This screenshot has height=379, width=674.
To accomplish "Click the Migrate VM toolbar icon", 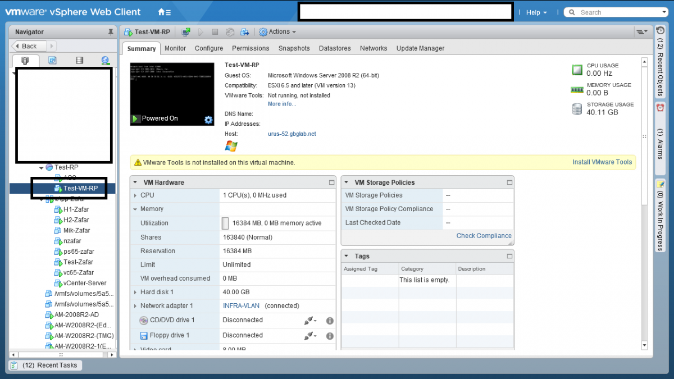I will [245, 32].
